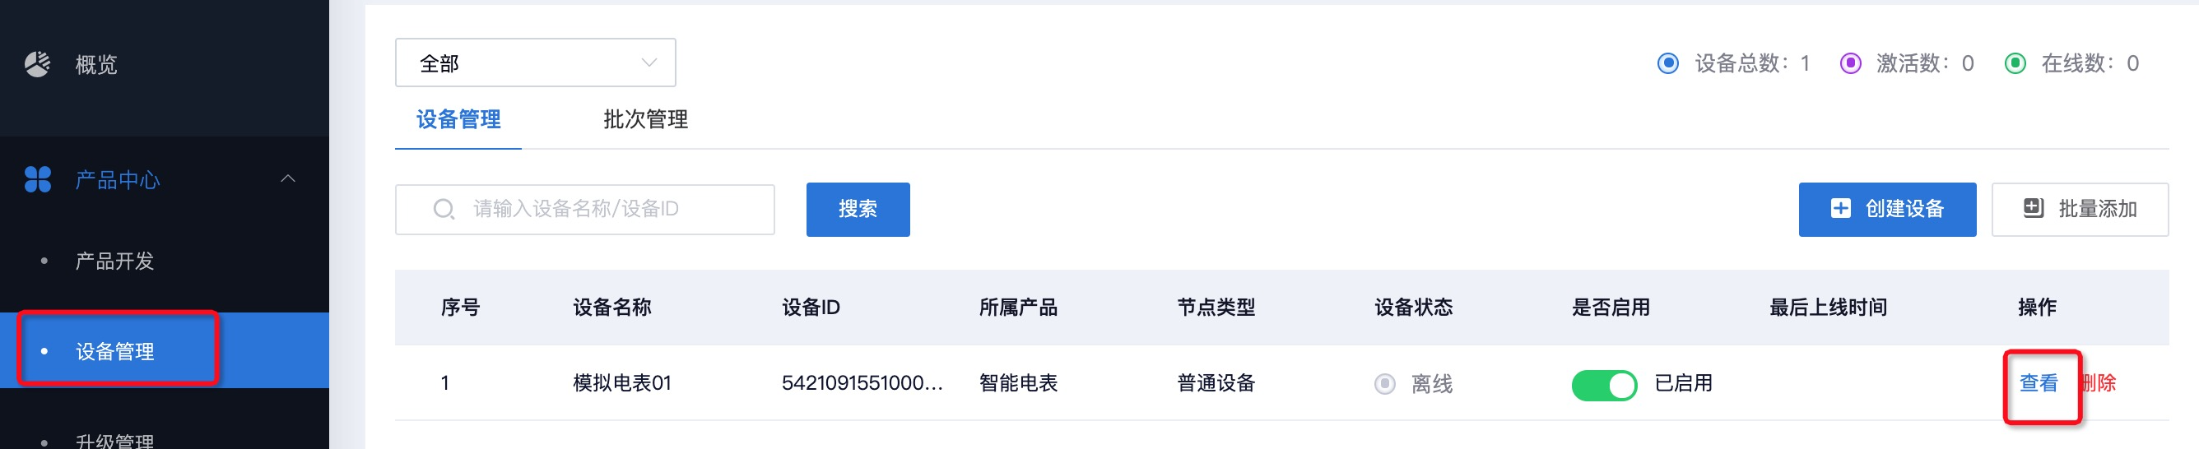Open 产品开发 in the sidebar
The height and width of the screenshot is (449, 2199).
[114, 262]
